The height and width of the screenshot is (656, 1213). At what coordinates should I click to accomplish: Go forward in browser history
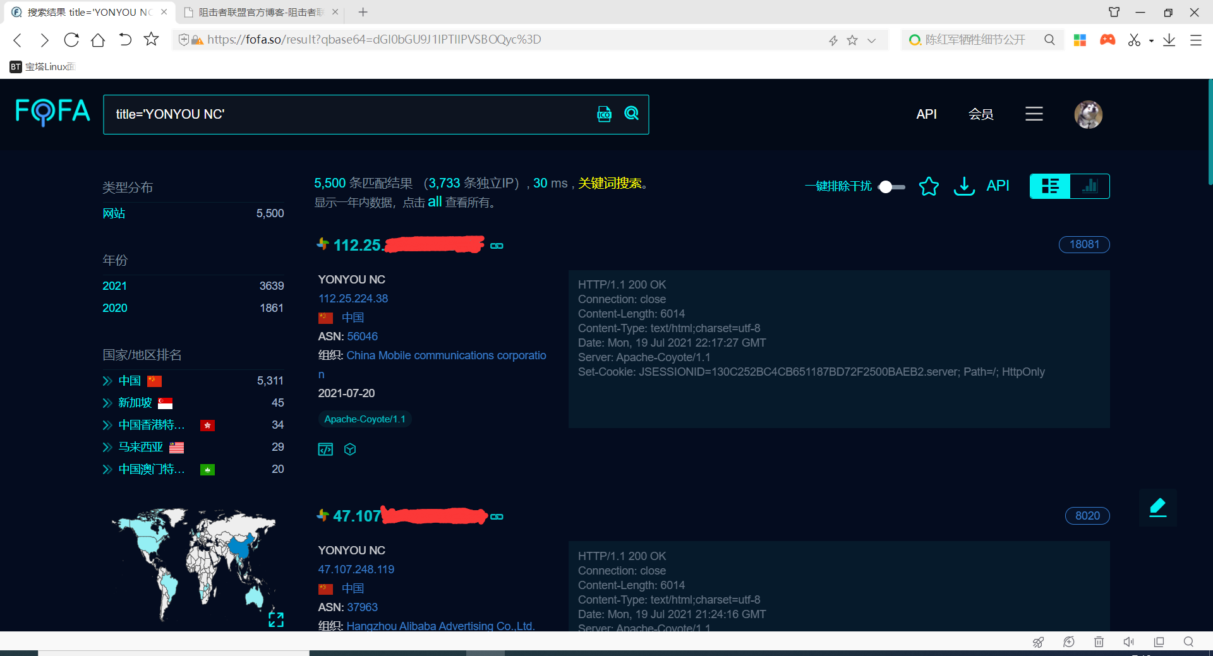(44, 40)
